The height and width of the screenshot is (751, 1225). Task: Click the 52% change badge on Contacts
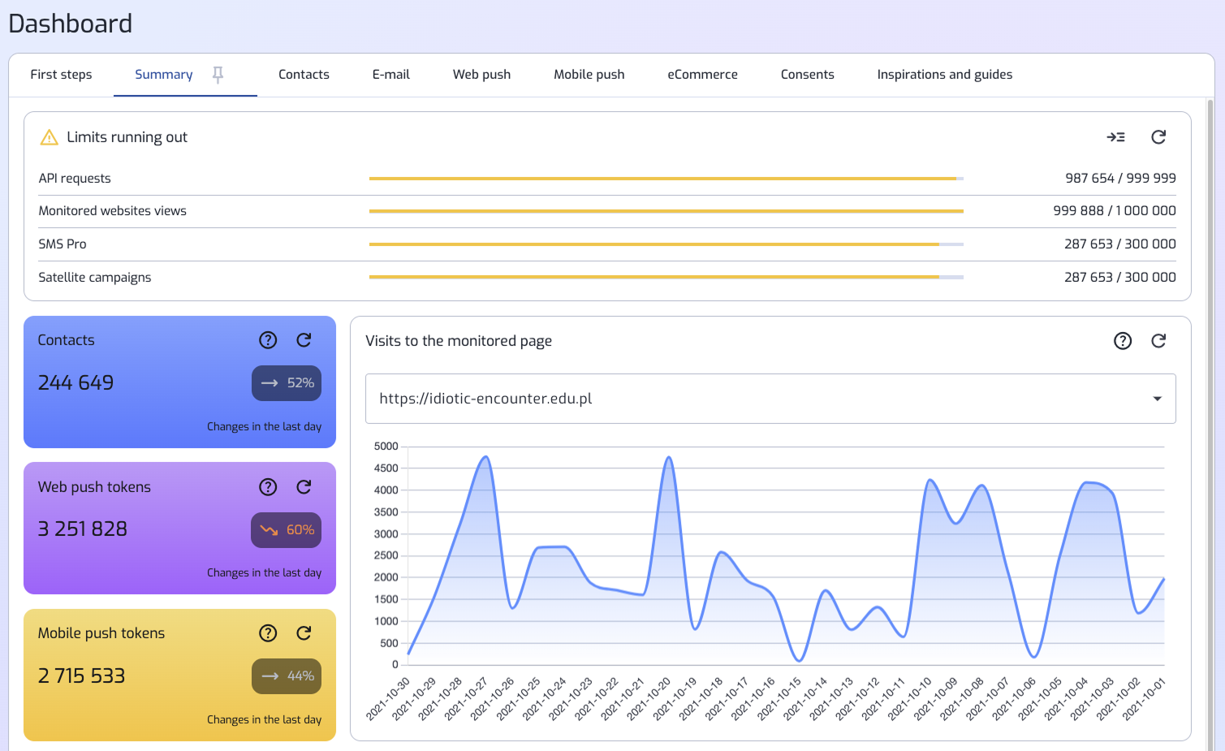click(287, 383)
